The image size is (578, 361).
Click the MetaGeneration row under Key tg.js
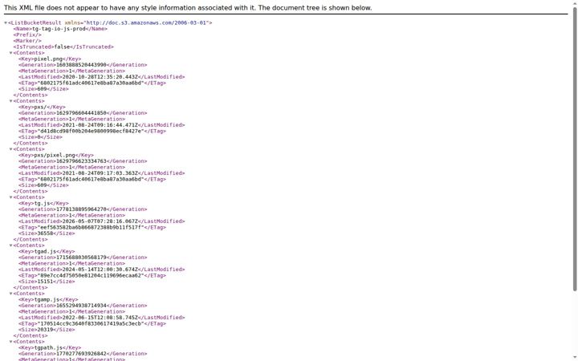coord(72,216)
